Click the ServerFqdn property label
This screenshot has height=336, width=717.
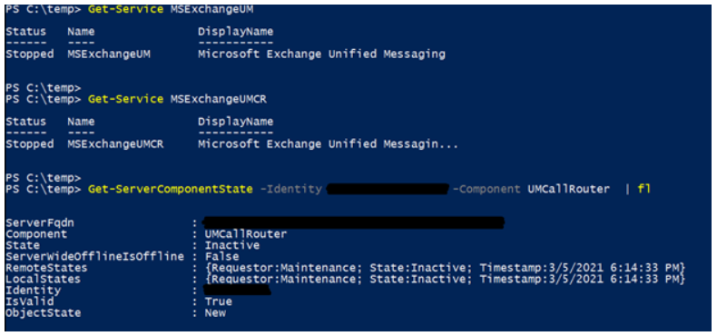(40, 222)
